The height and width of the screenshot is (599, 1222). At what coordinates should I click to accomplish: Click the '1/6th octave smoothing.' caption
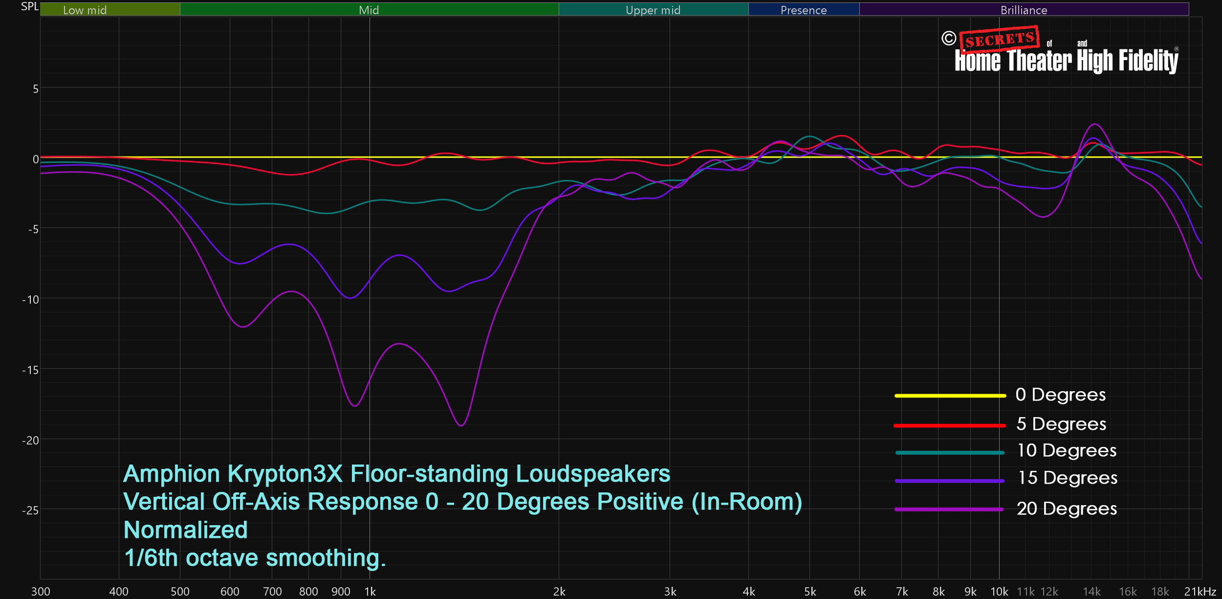click(255, 558)
